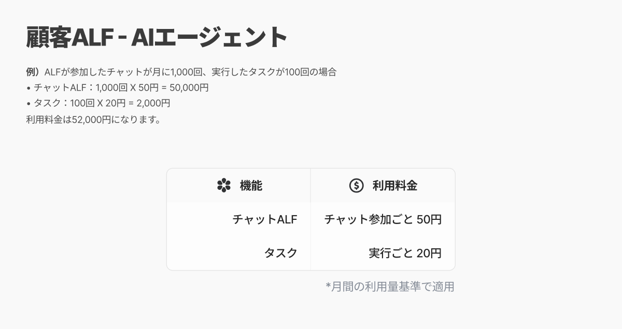Click the 20円 price in the table
This screenshot has height=329, width=622.
(x=429, y=253)
